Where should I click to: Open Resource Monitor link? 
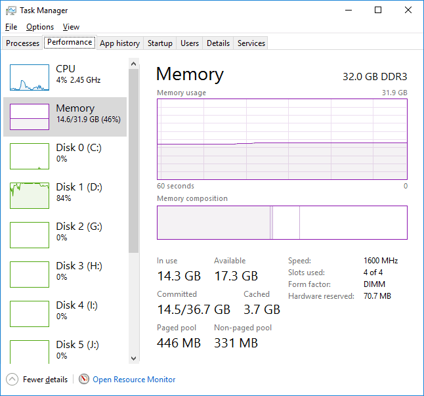click(134, 380)
